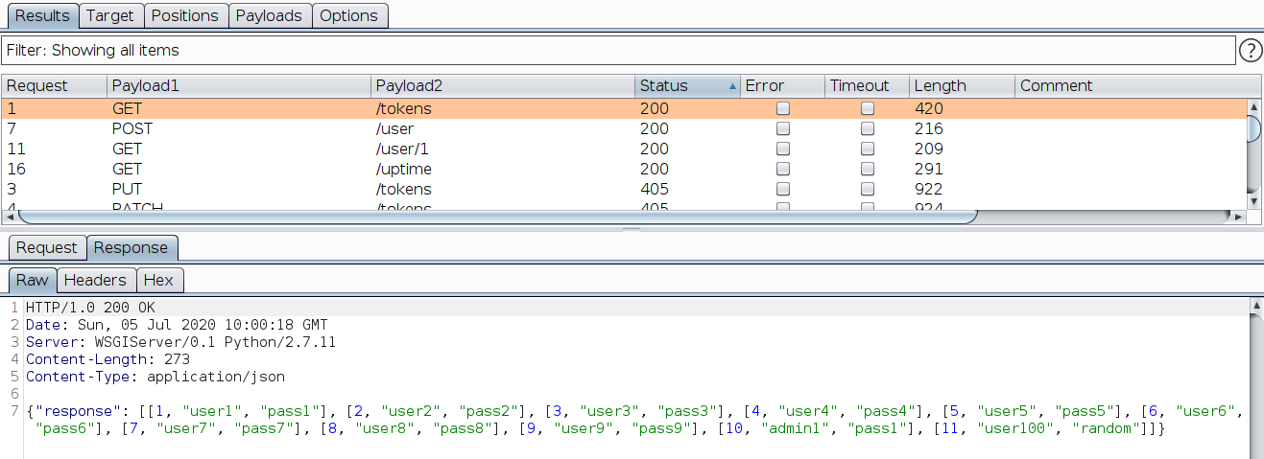Image resolution: width=1264 pixels, height=459 pixels.
Task: Open the filter help question mark icon
Action: tap(1251, 50)
